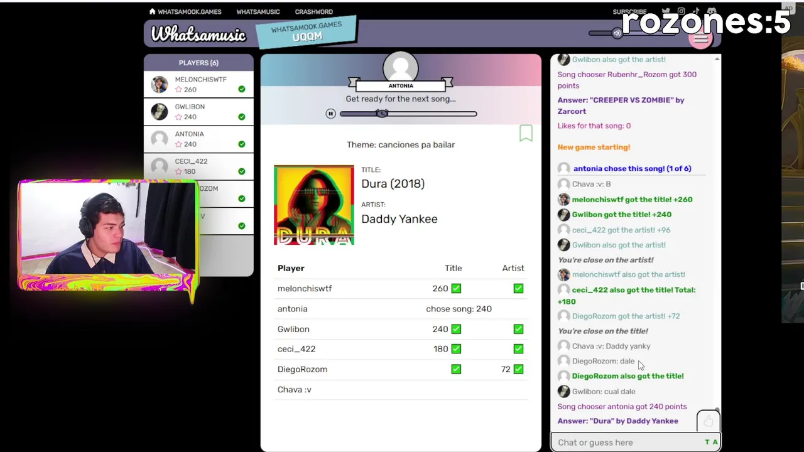
Task: Click melonchiswtf's artist green checkmark
Action: click(x=518, y=289)
